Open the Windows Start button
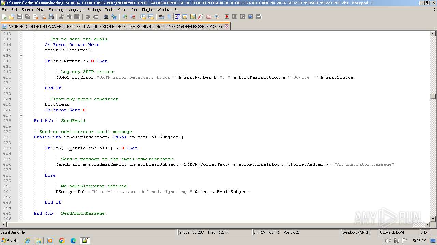Viewport: 437px width, 245px height. click(x=10, y=241)
